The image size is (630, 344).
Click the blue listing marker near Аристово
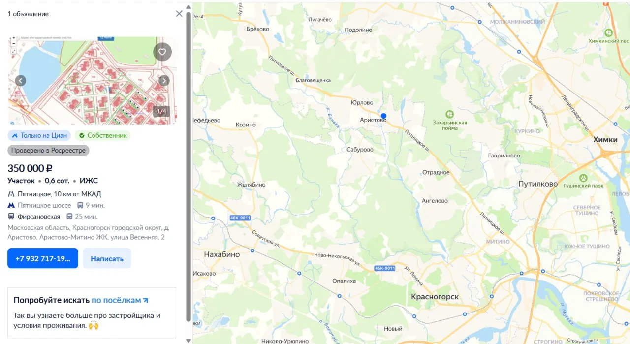tap(383, 116)
